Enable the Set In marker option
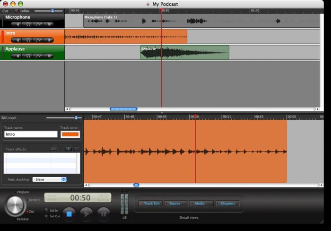Viewport: 331px width, 231px height. coord(46,210)
